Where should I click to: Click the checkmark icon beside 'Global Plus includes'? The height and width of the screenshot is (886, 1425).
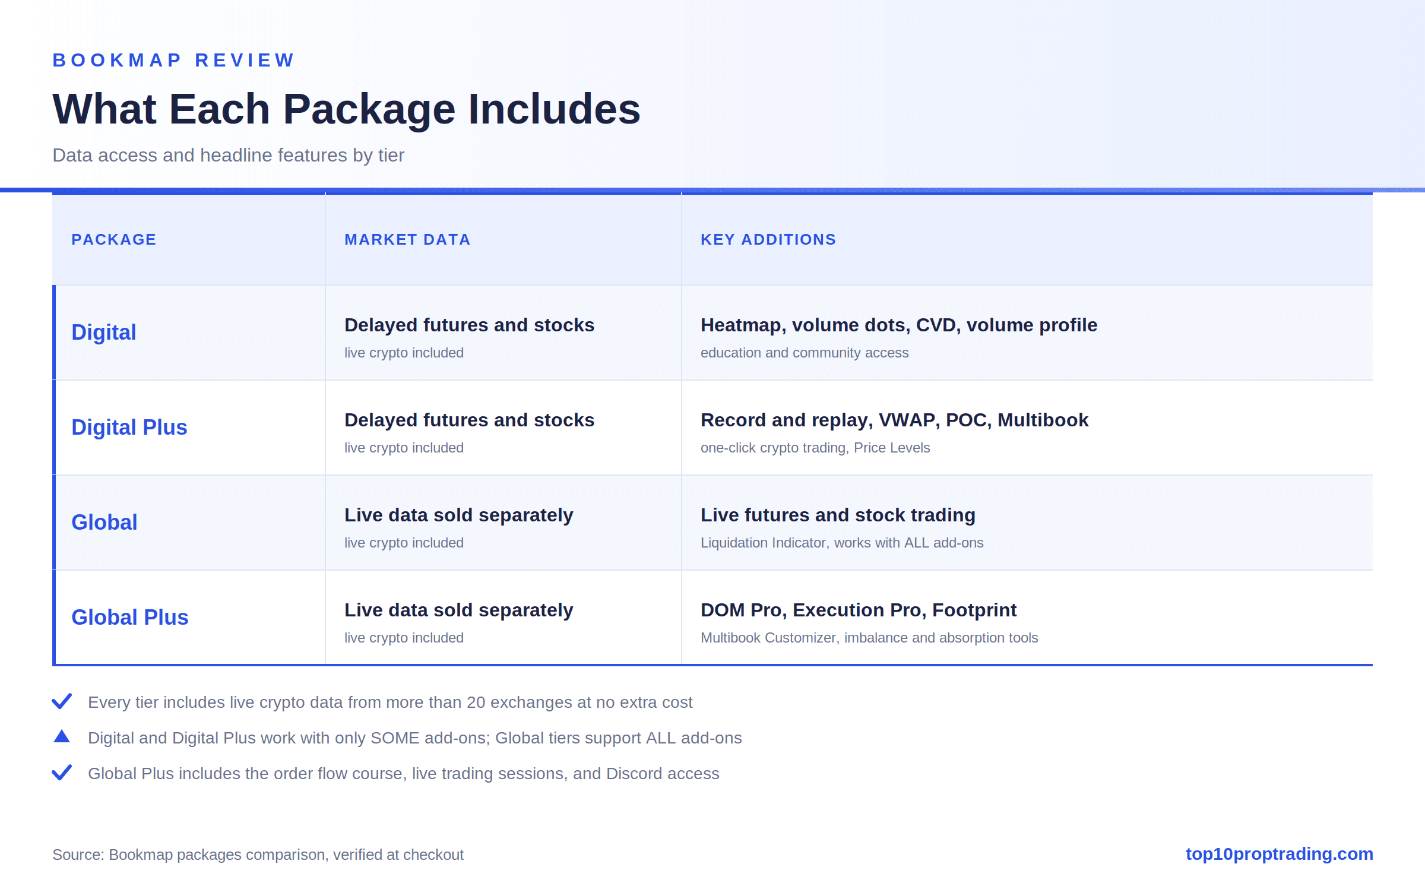pos(62,773)
